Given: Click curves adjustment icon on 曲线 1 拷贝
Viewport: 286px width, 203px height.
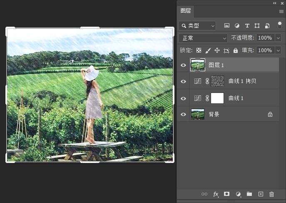Looking at the screenshot, I should 198,81.
